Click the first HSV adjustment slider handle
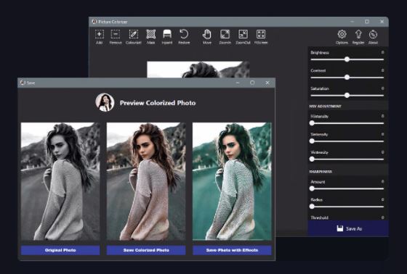Image resolution: width=407 pixels, height=274 pixels. tap(312, 123)
